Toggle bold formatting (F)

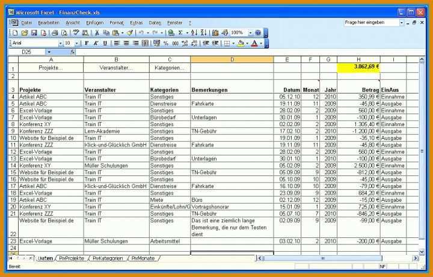point(87,43)
